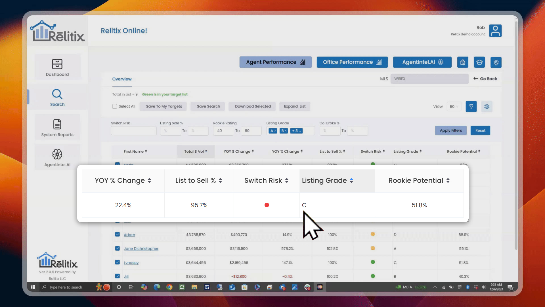545x307 pixels.
Task: Switch to the Office Performance tab
Action: pyautogui.click(x=352, y=62)
